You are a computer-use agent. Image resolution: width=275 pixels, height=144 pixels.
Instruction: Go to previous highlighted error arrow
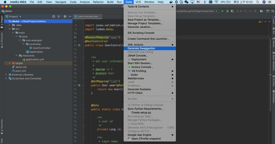point(265,22)
